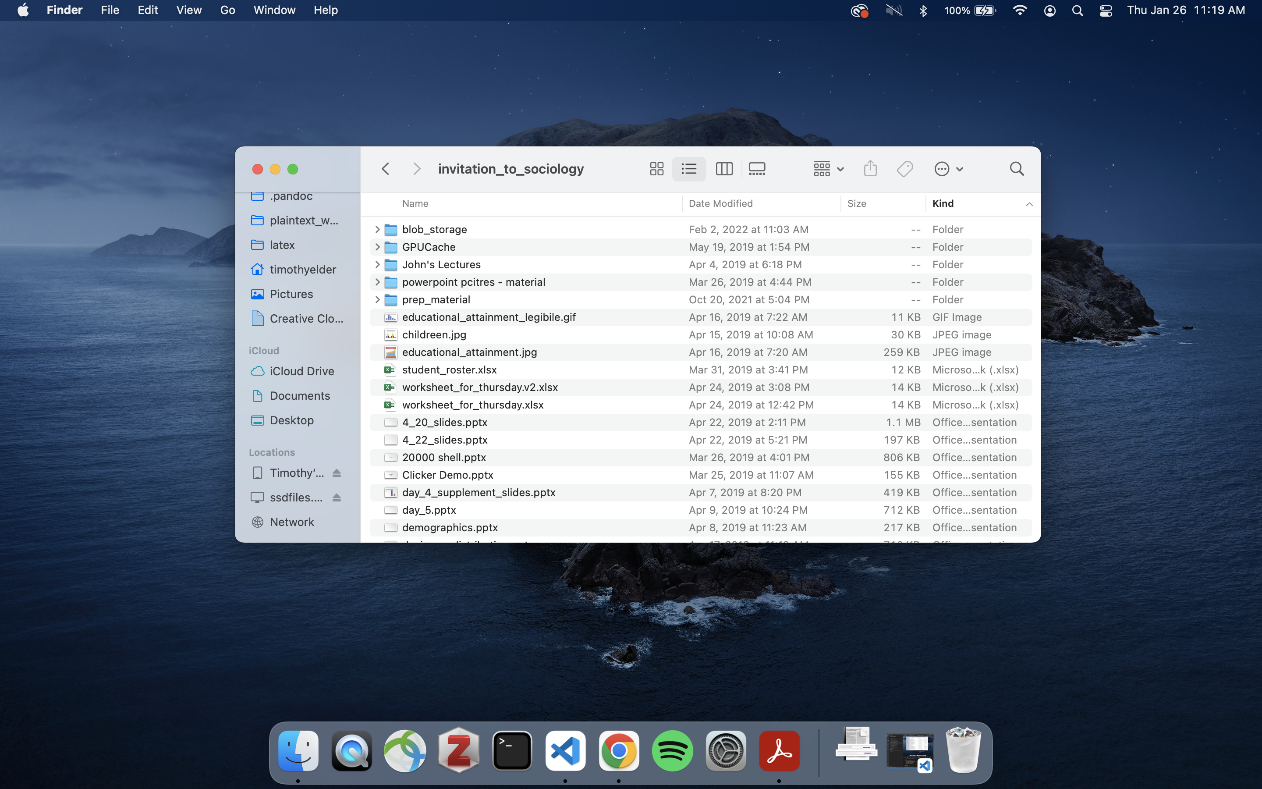Open Terminal from the Dock

click(512, 751)
